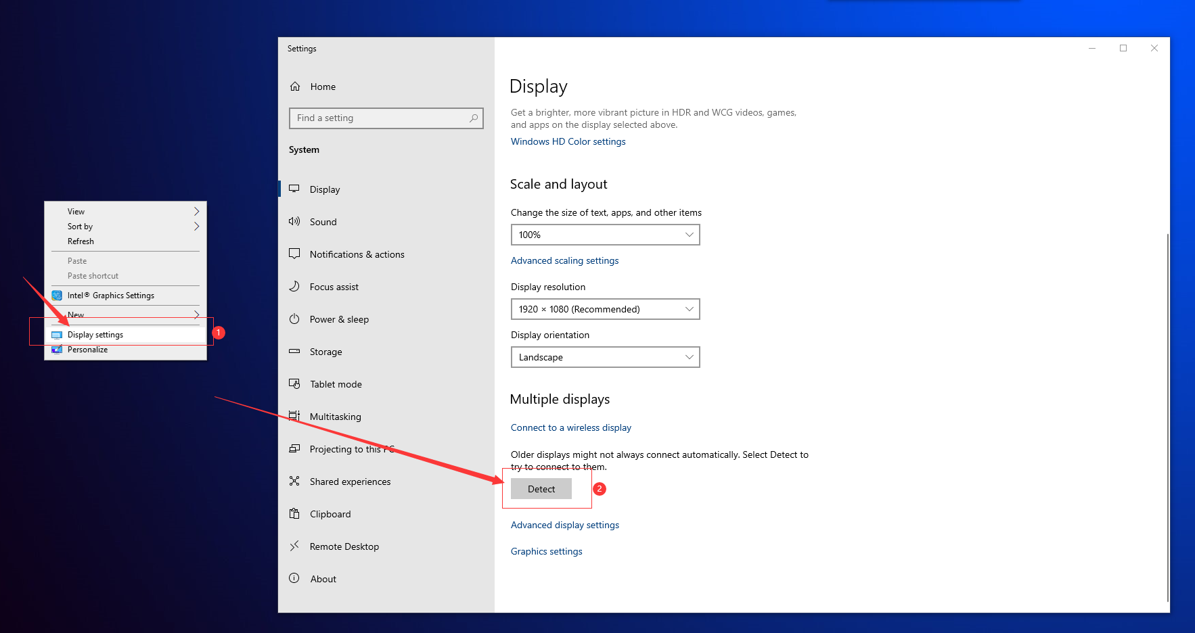Viewport: 1195px width, 633px height.
Task: Open Advanced display settings link
Action: [565, 525]
